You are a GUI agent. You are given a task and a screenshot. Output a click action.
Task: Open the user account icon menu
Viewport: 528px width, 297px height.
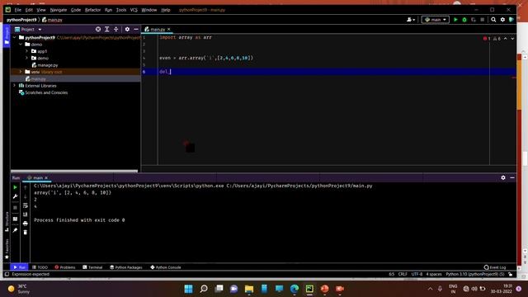411,20
